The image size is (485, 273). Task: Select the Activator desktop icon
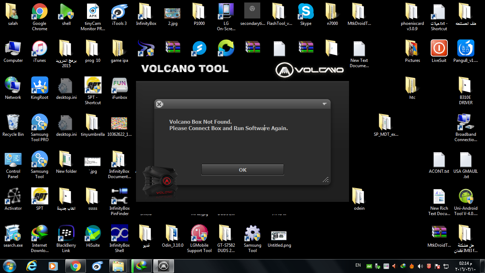click(x=13, y=200)
